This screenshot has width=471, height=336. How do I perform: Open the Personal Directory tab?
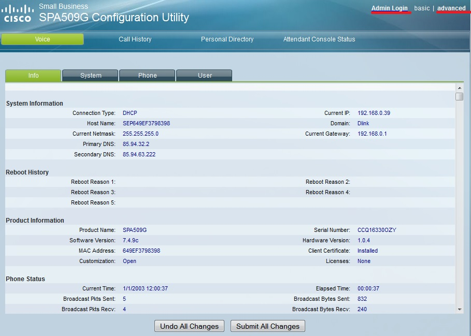point(227,39)
